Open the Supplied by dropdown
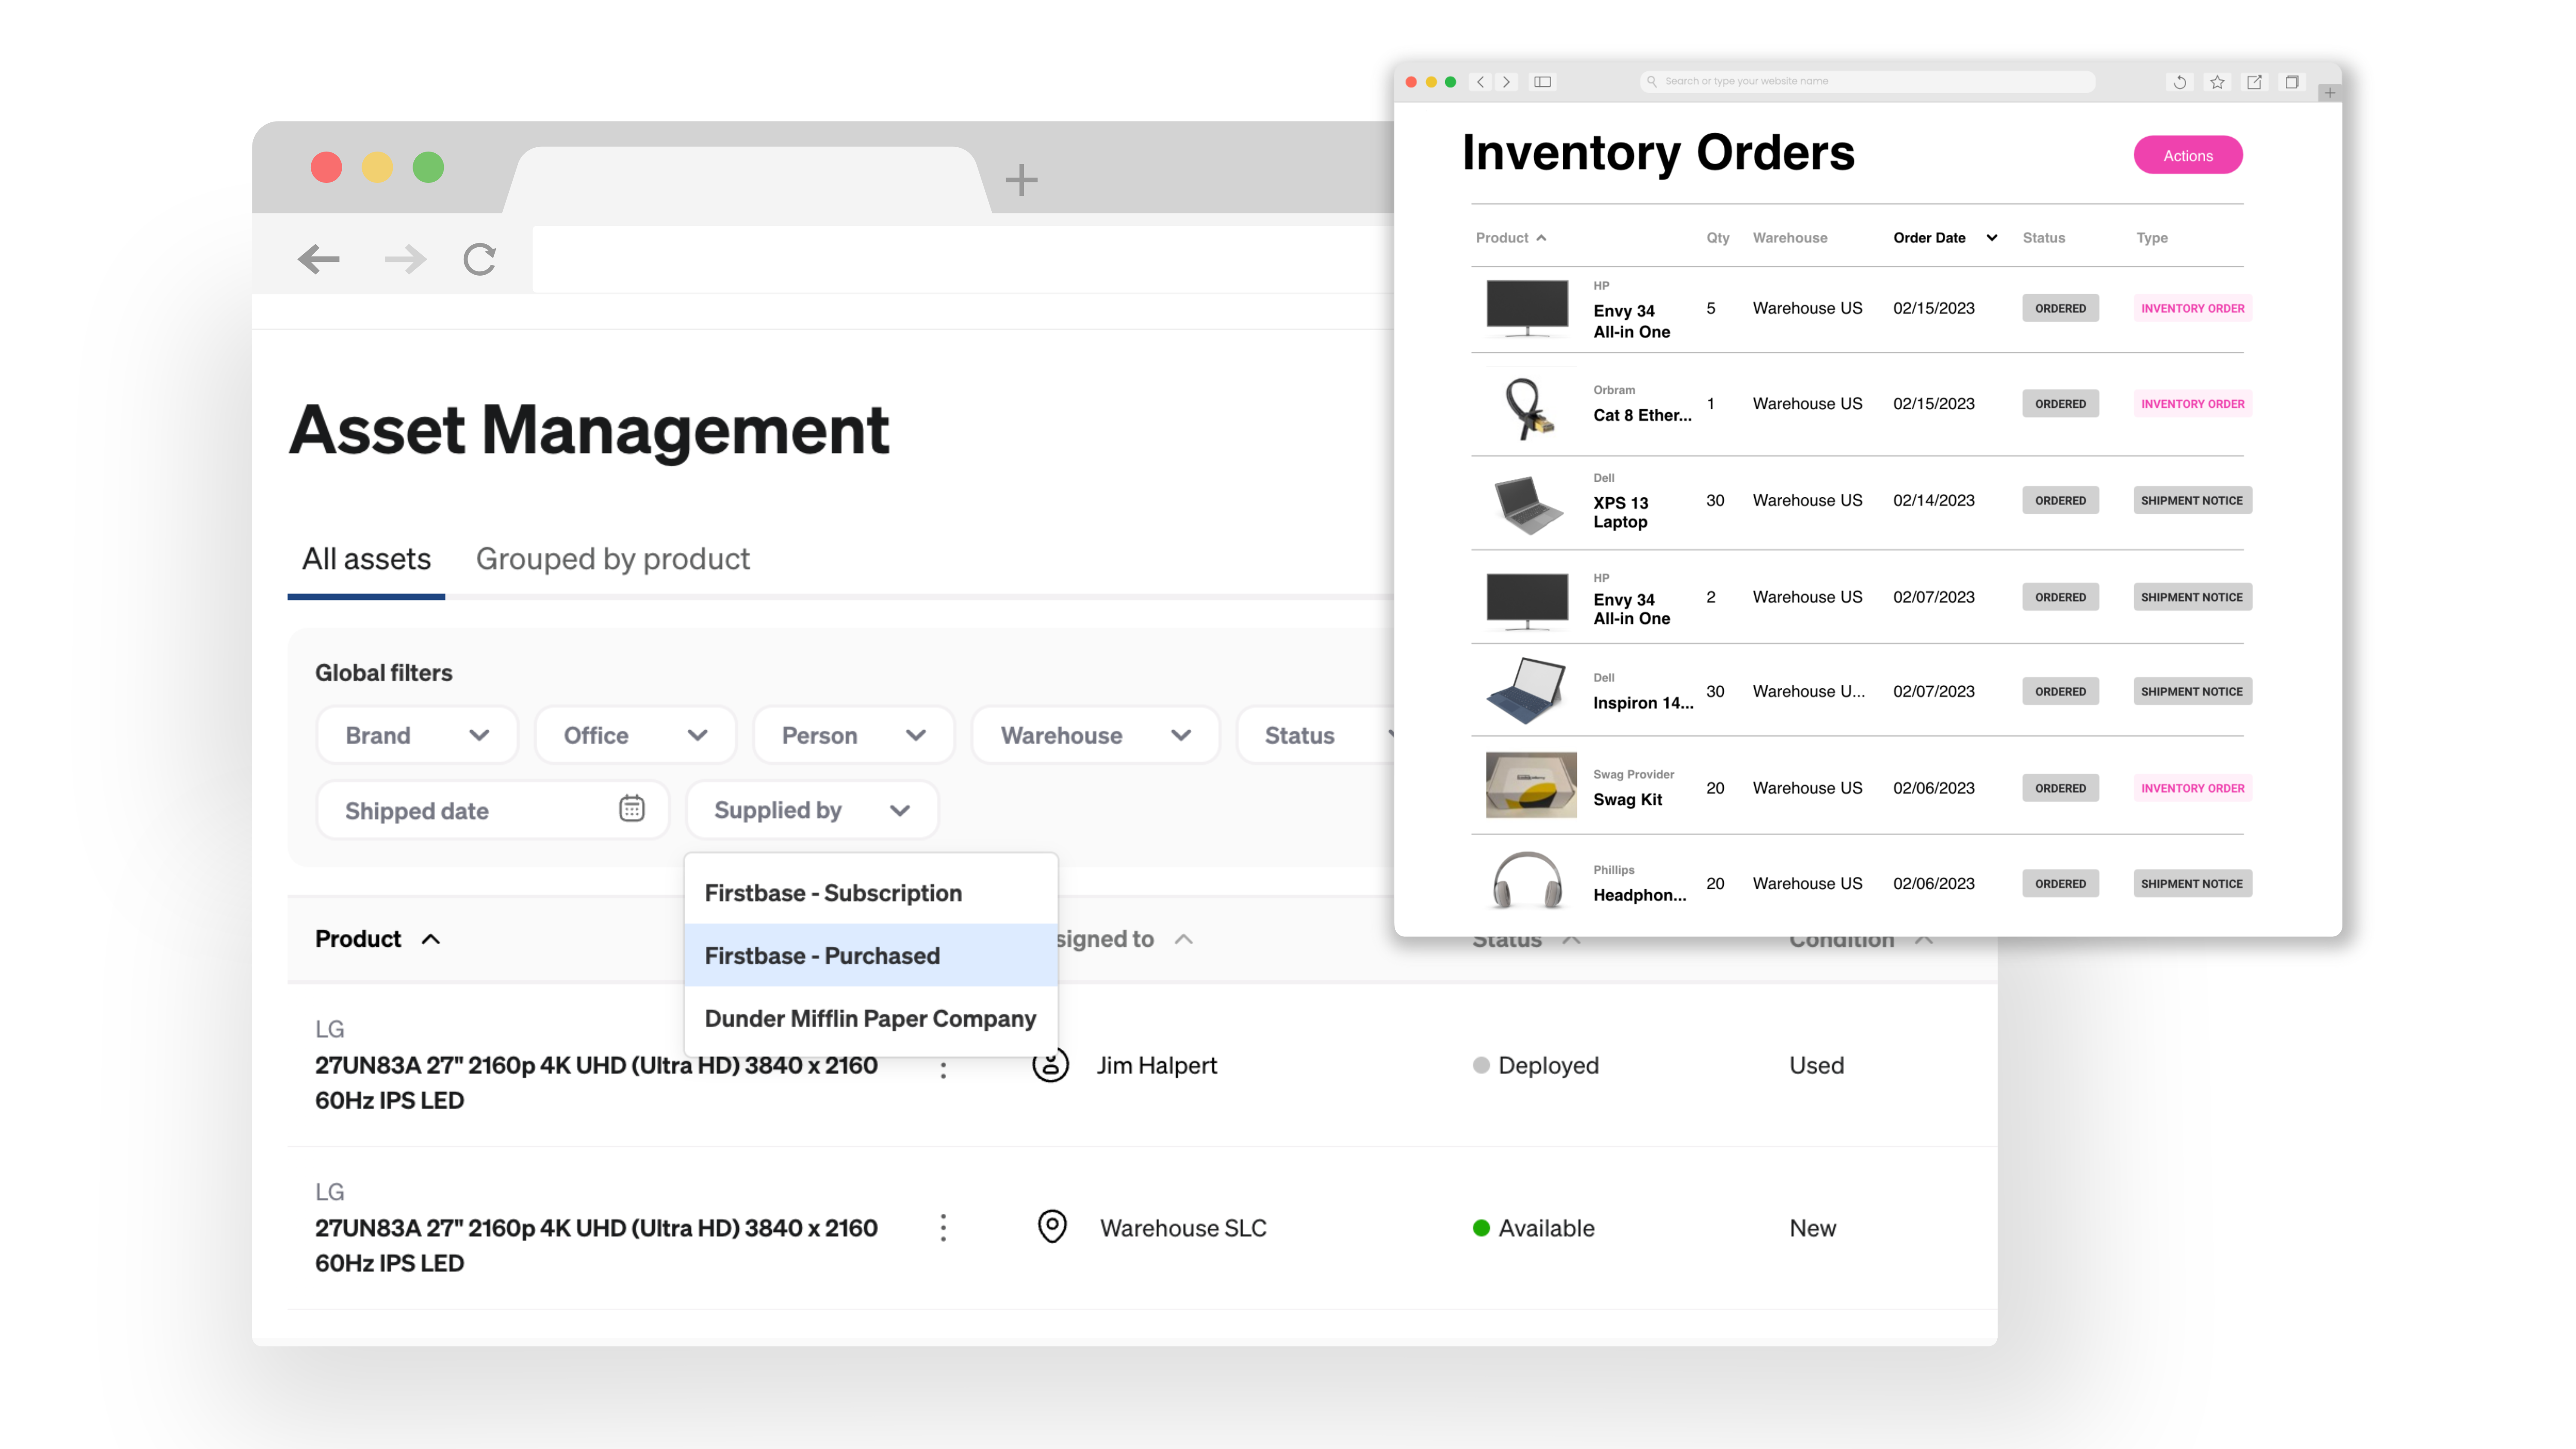 [x=811, y=810]
